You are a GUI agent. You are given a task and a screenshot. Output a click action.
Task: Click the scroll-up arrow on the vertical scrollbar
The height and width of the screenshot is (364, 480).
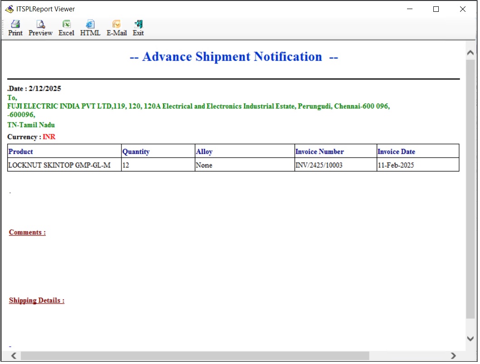pyautogui.click(x=470, y=51)
